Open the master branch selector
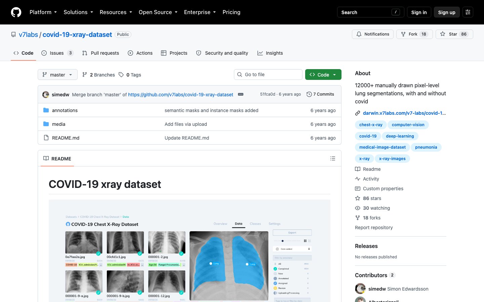The image size is (484, 302). 57,74
